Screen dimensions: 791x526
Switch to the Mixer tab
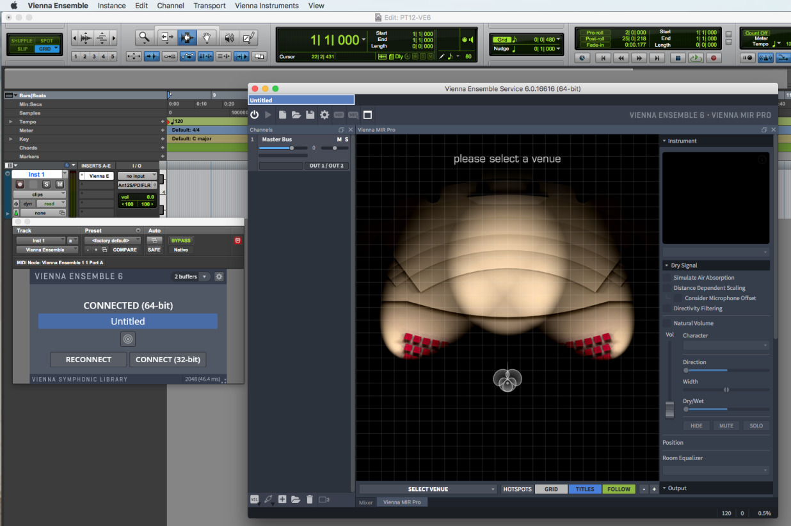click(x=365, y=502)
